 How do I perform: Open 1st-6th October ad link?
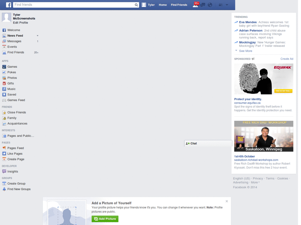(244, 156)
